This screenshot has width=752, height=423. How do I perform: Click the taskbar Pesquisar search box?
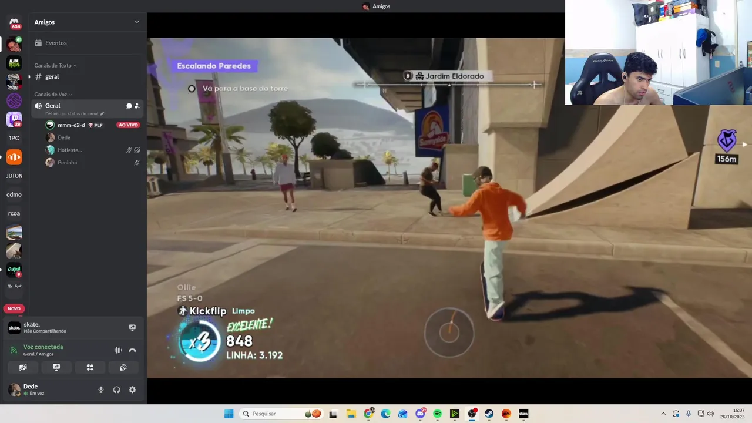[x=282, y=414]
